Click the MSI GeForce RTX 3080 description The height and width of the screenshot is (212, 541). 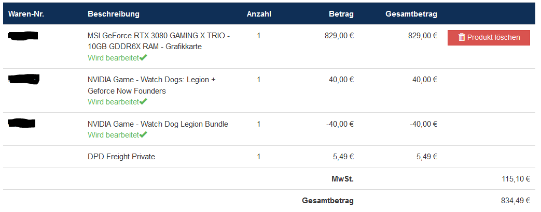[159, 41]
